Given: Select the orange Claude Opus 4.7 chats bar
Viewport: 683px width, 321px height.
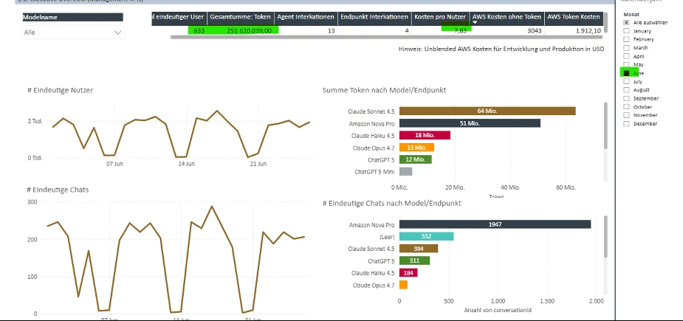Looking at the screenshot, I should click(403, 286).
